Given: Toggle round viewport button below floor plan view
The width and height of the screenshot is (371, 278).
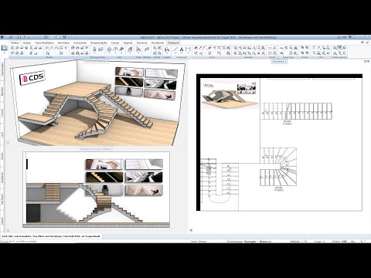Looking at the screenshot, I should [191, 230].
